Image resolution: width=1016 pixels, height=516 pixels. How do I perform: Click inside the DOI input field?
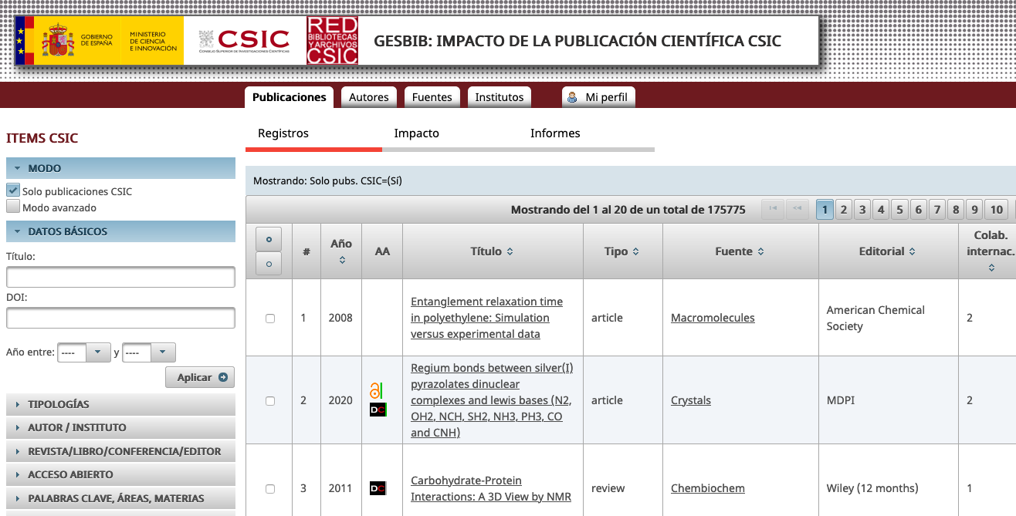(x=120, y=317)
